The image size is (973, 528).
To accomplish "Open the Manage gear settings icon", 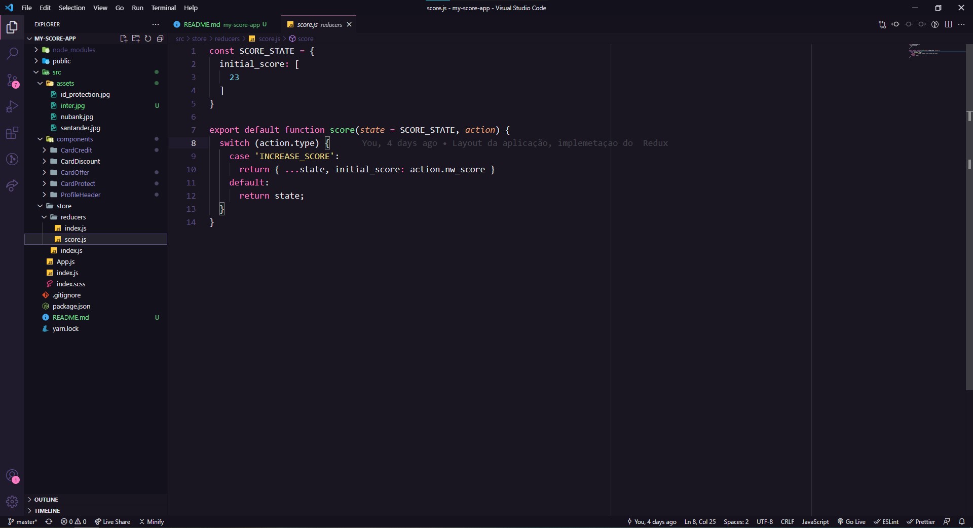I will point(12,502).
